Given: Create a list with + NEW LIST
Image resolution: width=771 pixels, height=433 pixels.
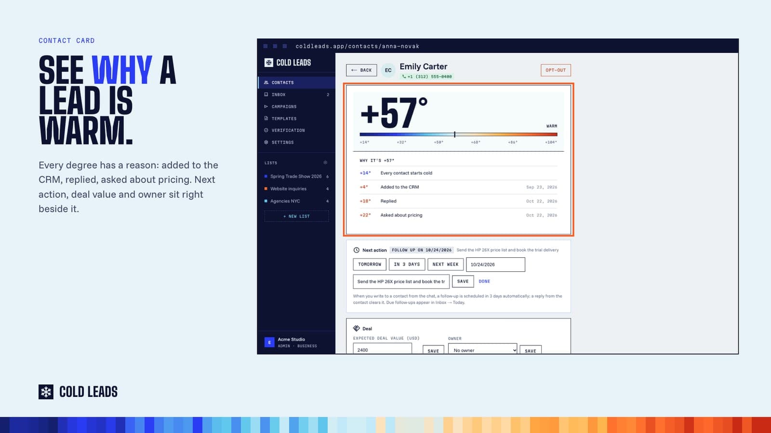Looking at the screenshot, I should point(296,216).
